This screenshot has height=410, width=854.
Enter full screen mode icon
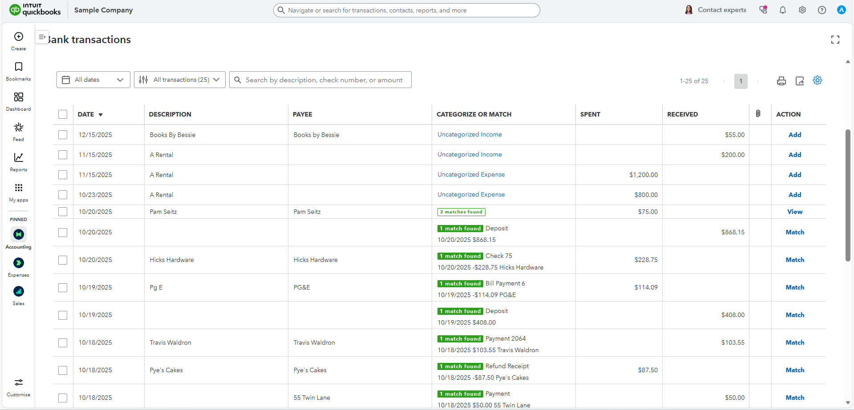pyautogui.click(x=835, y=40)
